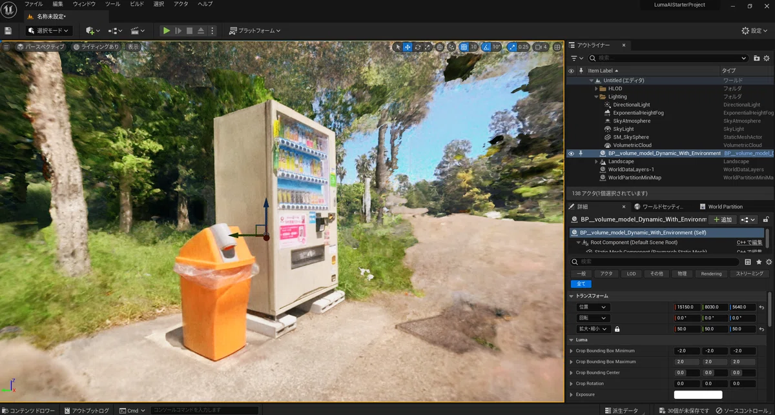Open the ファイル menu
The width and height of the screenshot is (775, 415).
click(x=34, y=4)
